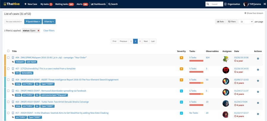Viewport: 267px width, 121px height.
Task: Click document icon beside case #21 title
Action: point(13,91)
